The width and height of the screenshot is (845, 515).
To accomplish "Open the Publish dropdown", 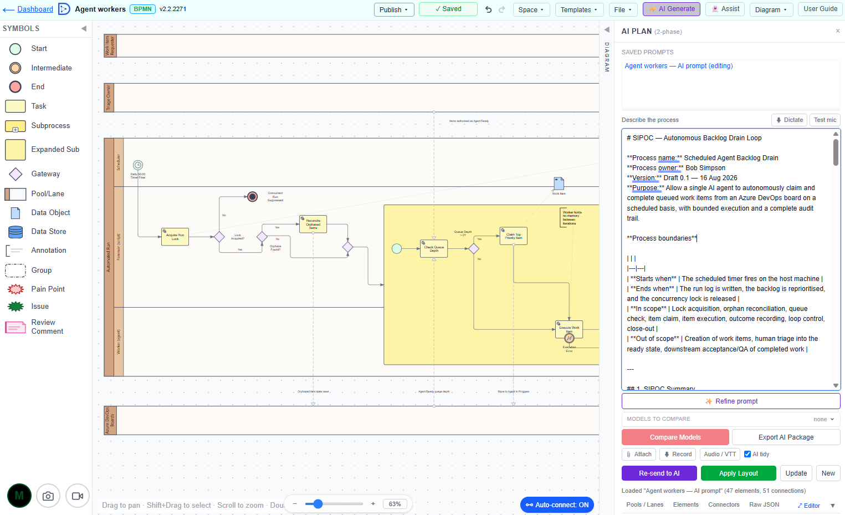I will (394, 9).
